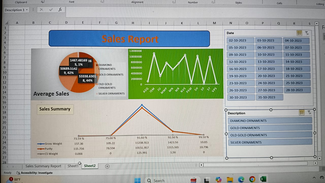Open File Explorer from the taskbar

point(230,179)
